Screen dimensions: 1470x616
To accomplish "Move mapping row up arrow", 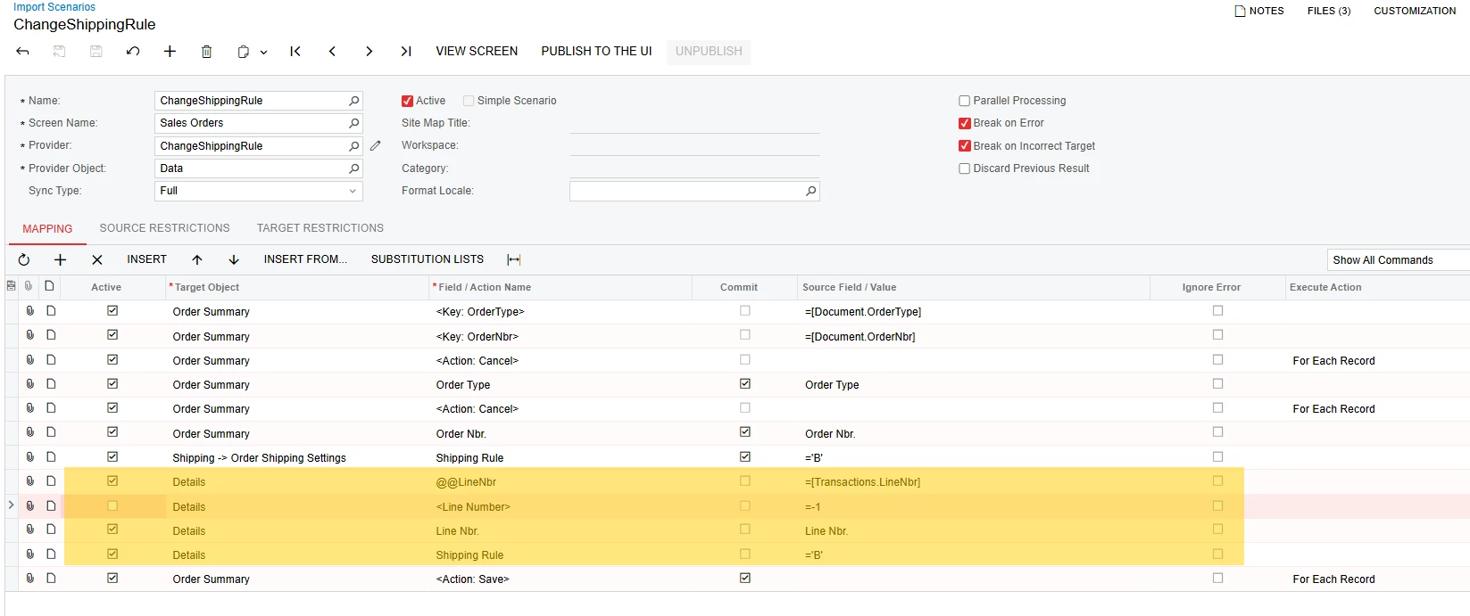I will 197,259.
